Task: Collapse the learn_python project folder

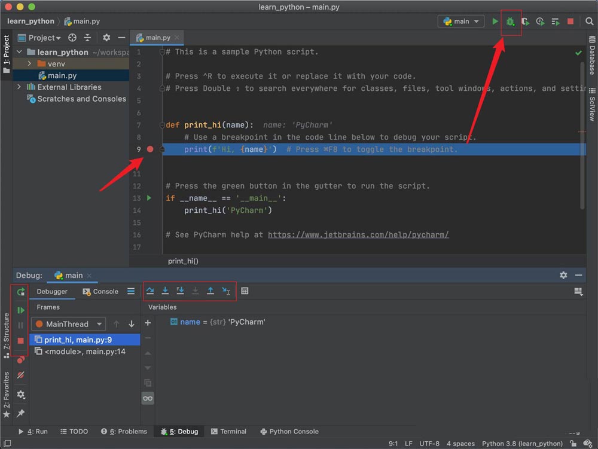Action: click(x=20, y=52)
